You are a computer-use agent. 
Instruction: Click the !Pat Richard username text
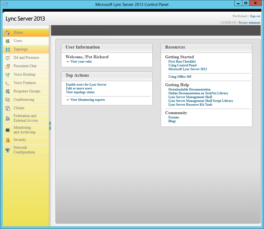[240, 16]
